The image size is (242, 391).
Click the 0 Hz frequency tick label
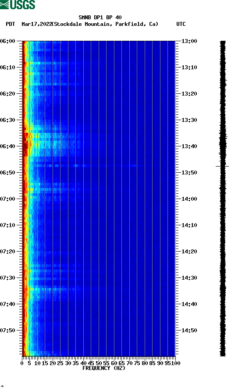22,363
